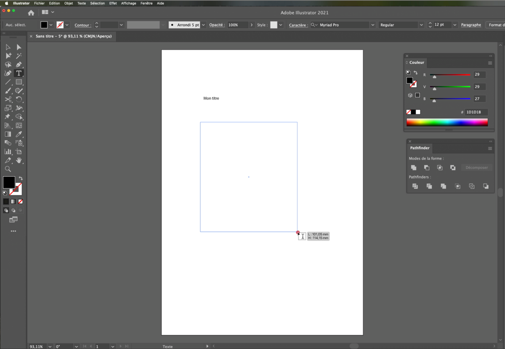The image size is (505, 349).
Task: Set toolbar paint mode to Color
Action: pos(6,202)
